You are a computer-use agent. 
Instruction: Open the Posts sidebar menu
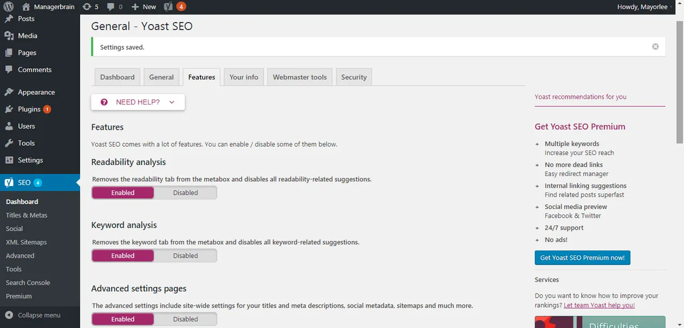tap(40, 19)
